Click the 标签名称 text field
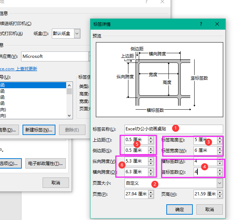Screen dimensions: 235x220 point(173,129)
